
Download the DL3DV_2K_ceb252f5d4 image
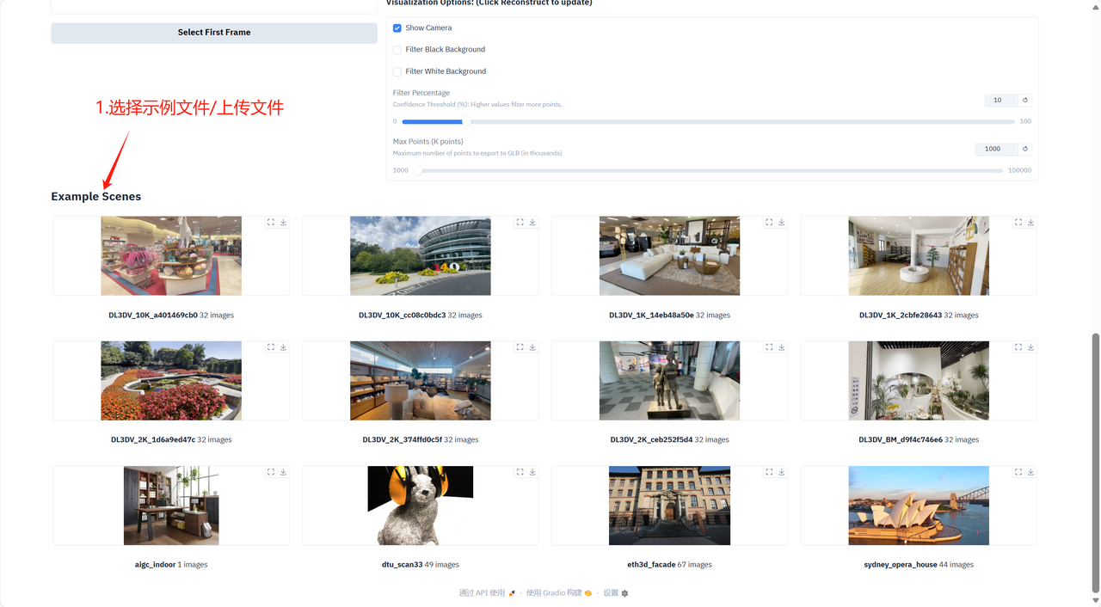782,347
